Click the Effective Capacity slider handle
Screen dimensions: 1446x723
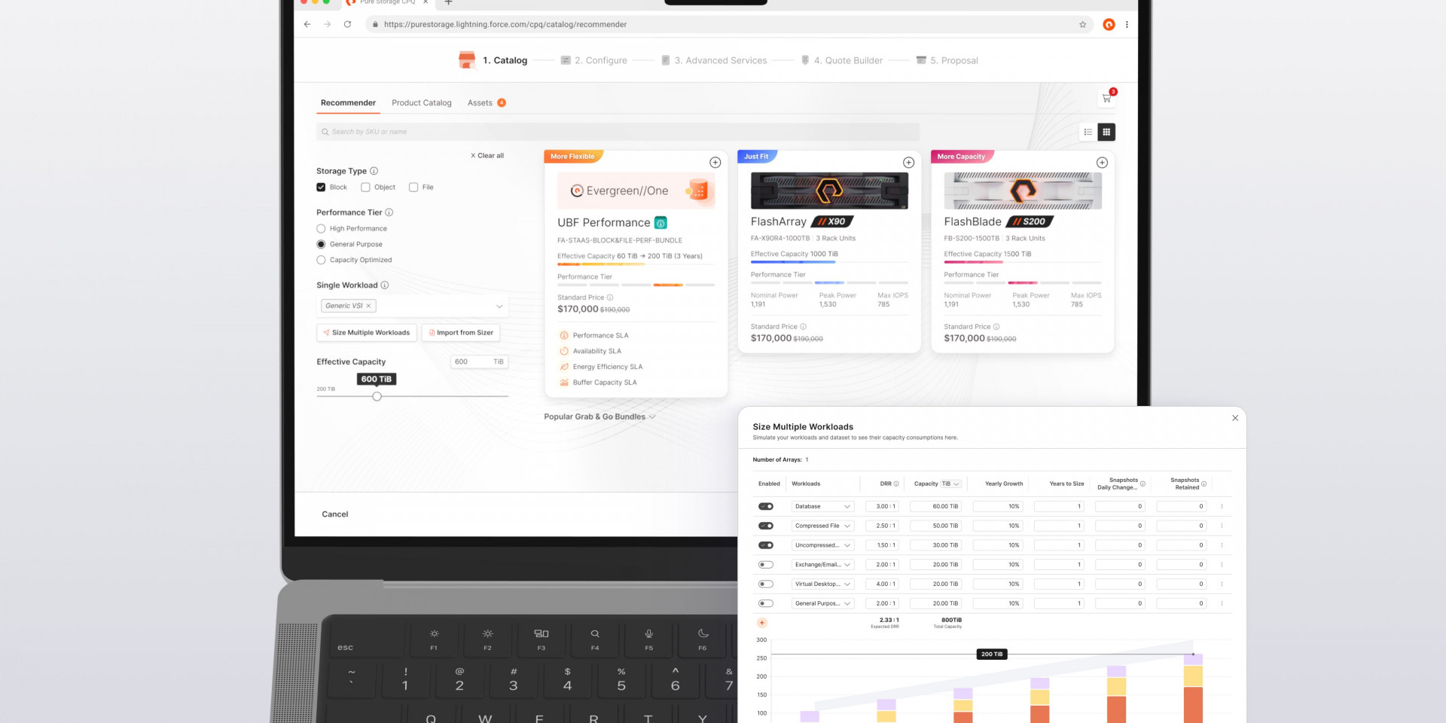[x=377, y=396]
